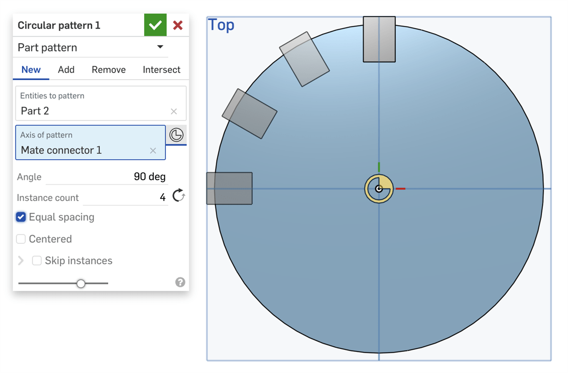Screen dimensions: 568x373
Task: Open help for Circular pattern
Action: pos(180,282)
